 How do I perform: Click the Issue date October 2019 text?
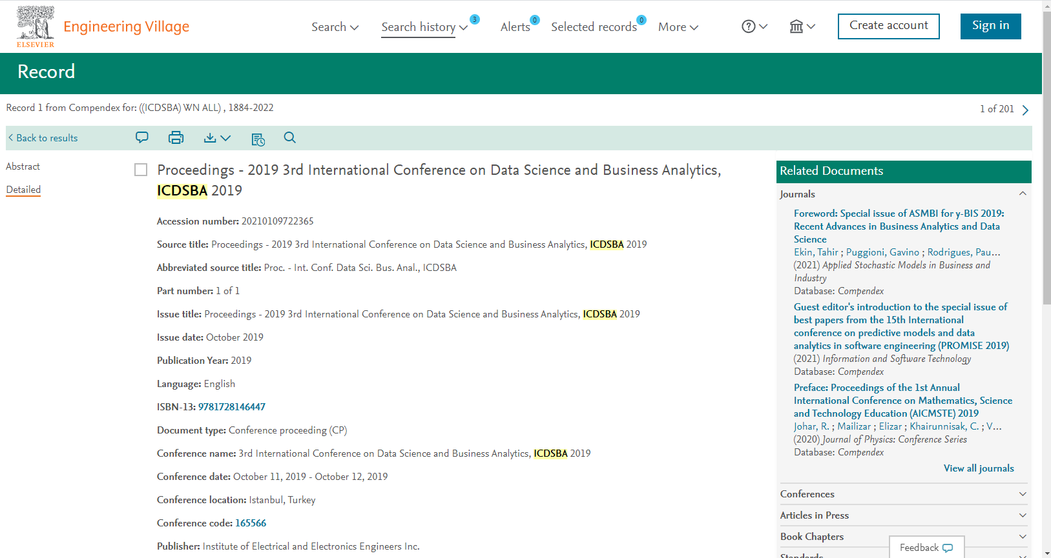tap(234, 337)
